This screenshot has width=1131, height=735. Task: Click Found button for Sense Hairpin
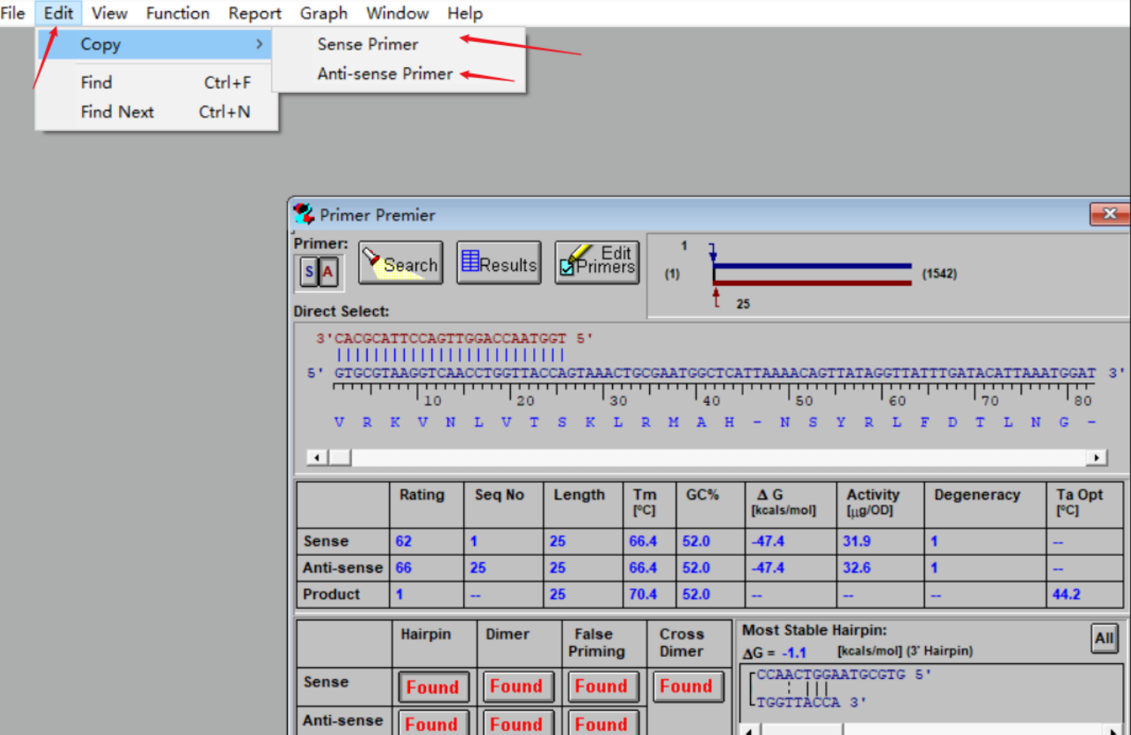pos(432,687)
